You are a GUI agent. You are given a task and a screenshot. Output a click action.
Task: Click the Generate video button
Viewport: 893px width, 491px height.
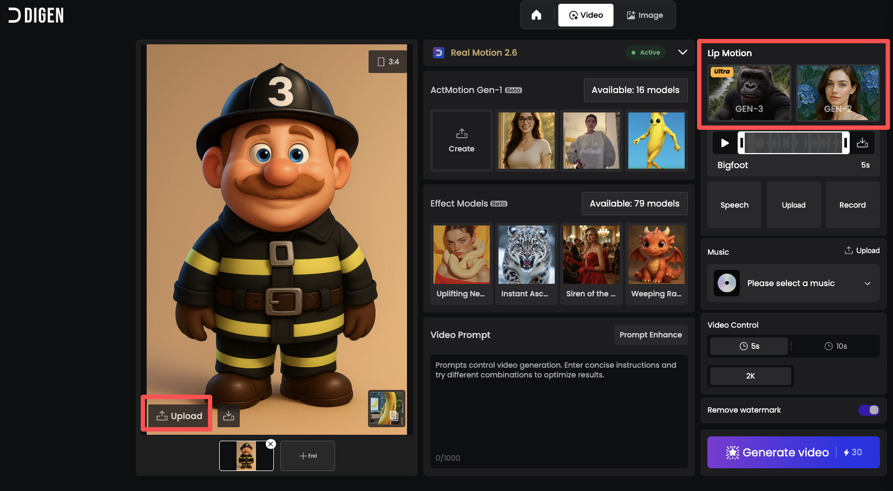click(793, 452)
